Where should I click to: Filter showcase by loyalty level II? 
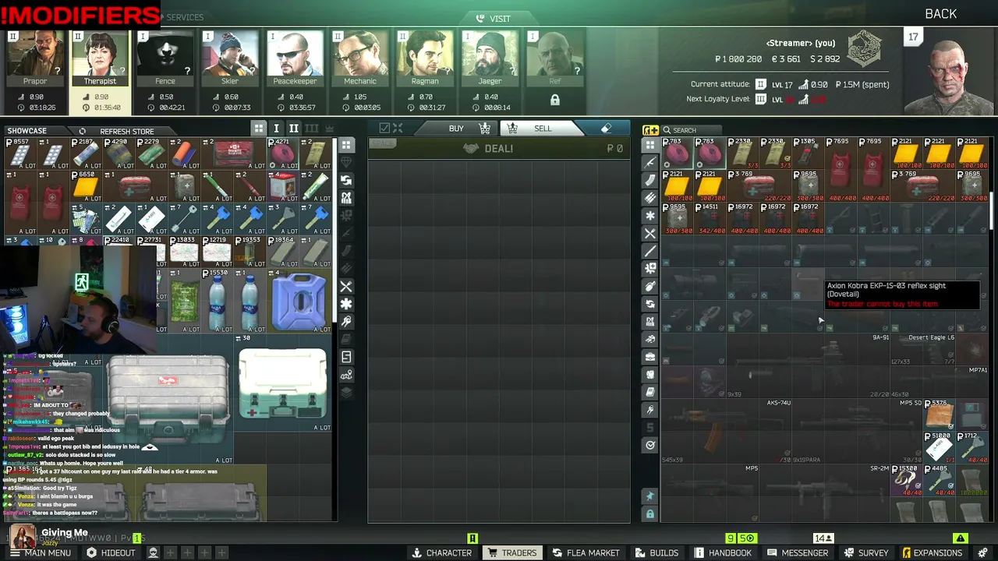tap(294, 129)
